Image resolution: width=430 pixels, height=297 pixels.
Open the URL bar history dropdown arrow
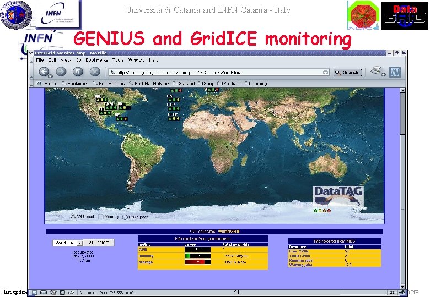tap(325, 73)
